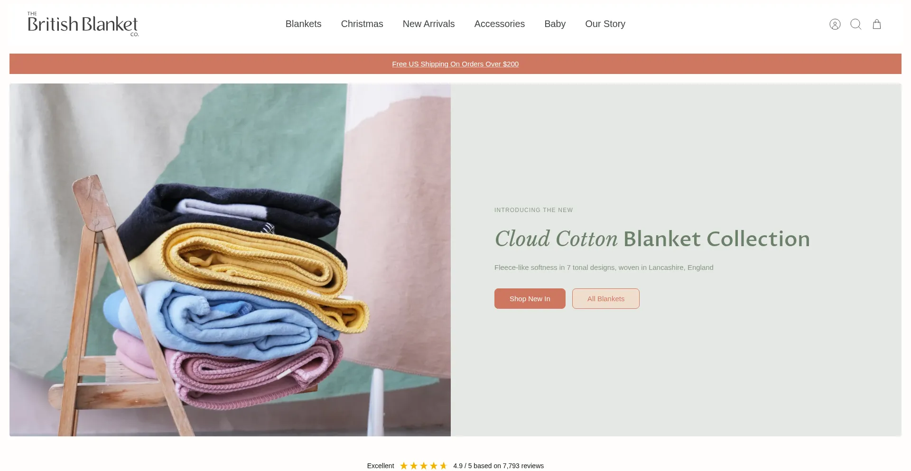This screenshot has height=471, width=911.
Task: Click the All Blankets button
Action: 605,299
